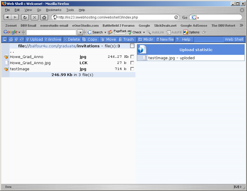Click the Web Shell home folder icon
Screen dimensions: 247x191
click(x=11, y=39)
